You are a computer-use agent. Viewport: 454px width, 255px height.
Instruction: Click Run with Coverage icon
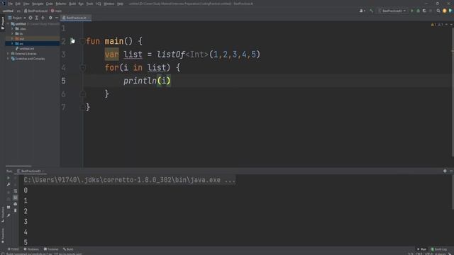[424, 11]
